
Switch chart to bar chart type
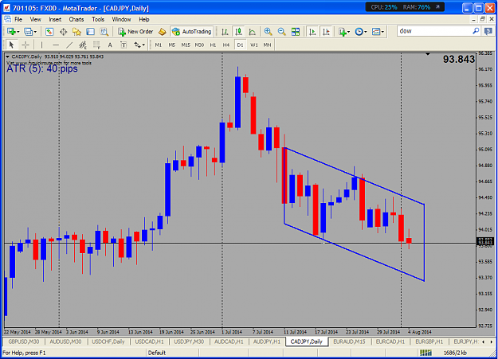tap(225, 31)
